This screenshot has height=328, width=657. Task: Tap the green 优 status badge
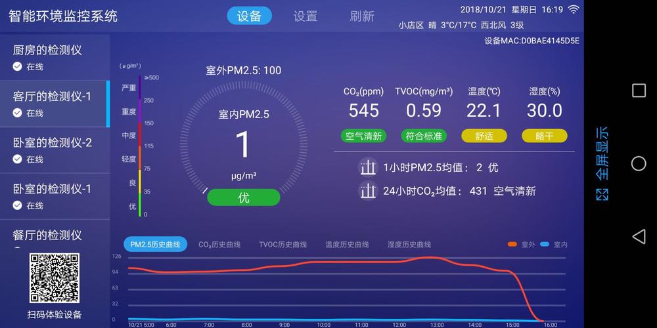click(244, 197)
